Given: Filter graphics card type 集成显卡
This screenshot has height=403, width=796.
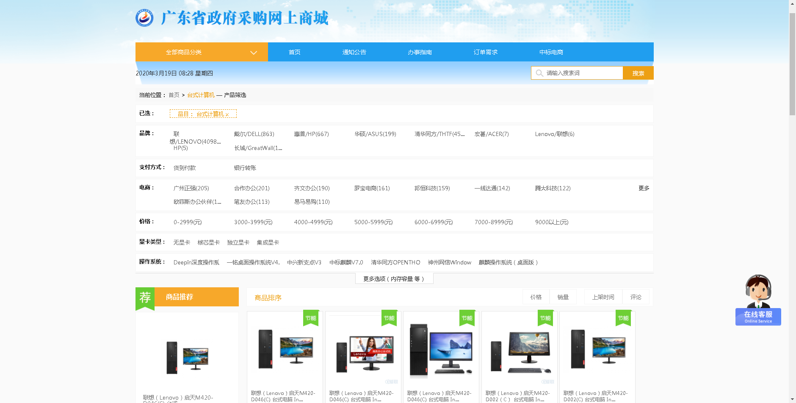Looking at the screenshot, I should (x=268, y=242).
